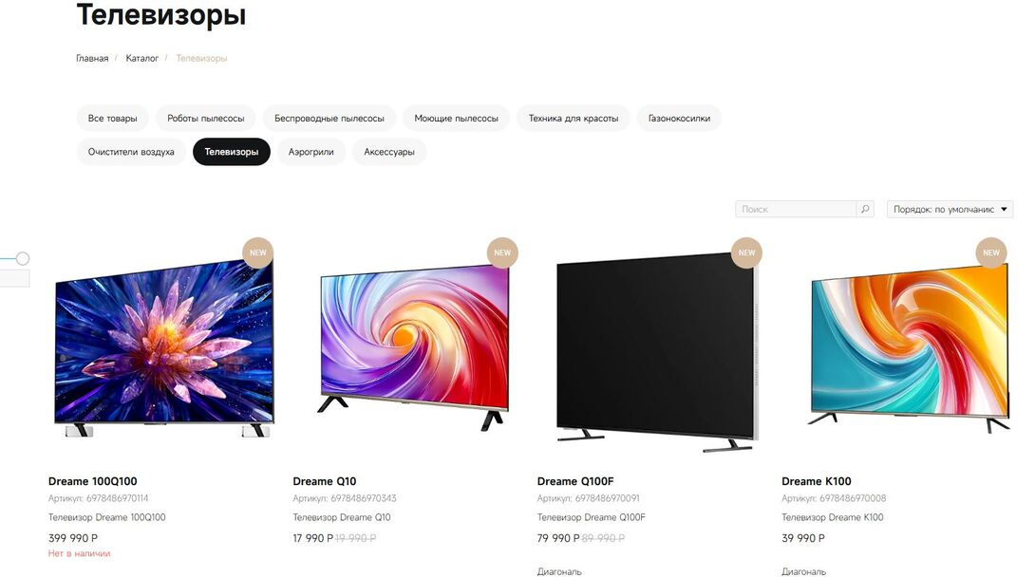Click NEW badge on Dreame Q10
The image size is (1035, 578).
click(502, 252)
